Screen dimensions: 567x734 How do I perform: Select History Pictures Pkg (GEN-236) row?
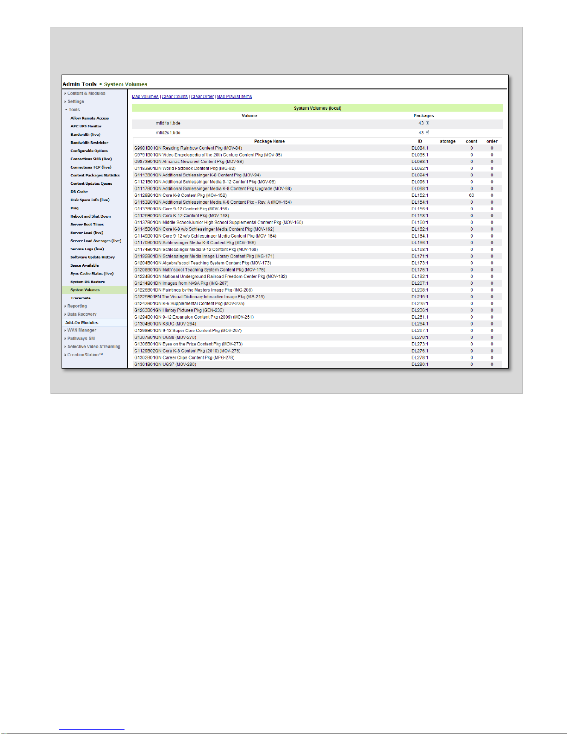point(318,310)
